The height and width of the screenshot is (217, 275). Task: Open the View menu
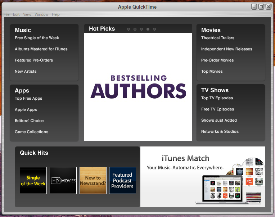(x=27, y=14)
